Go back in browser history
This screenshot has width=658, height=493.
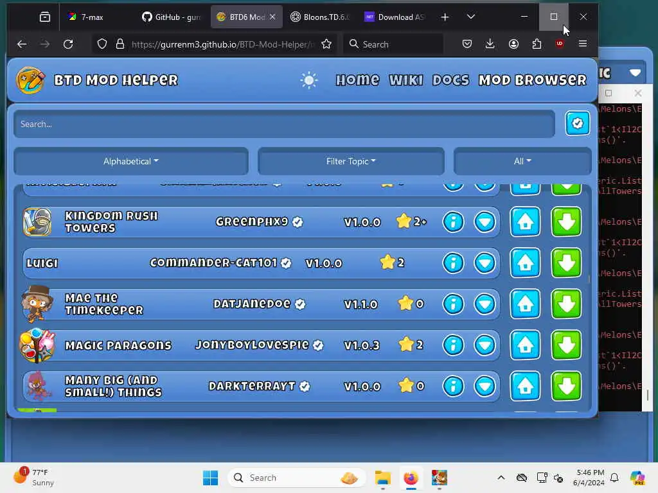click(x=22, y=44)
